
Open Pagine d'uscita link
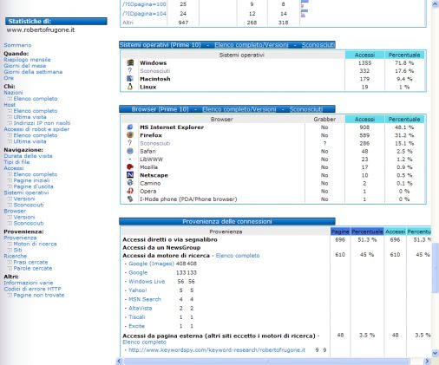[33, 186]
